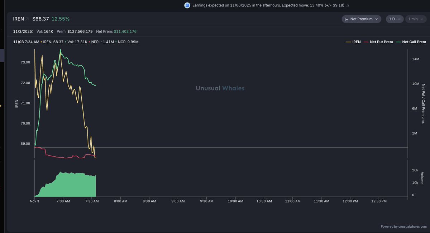Click the green Net Call Prem legend marker

pyautogui.click(x=398, y=42)
